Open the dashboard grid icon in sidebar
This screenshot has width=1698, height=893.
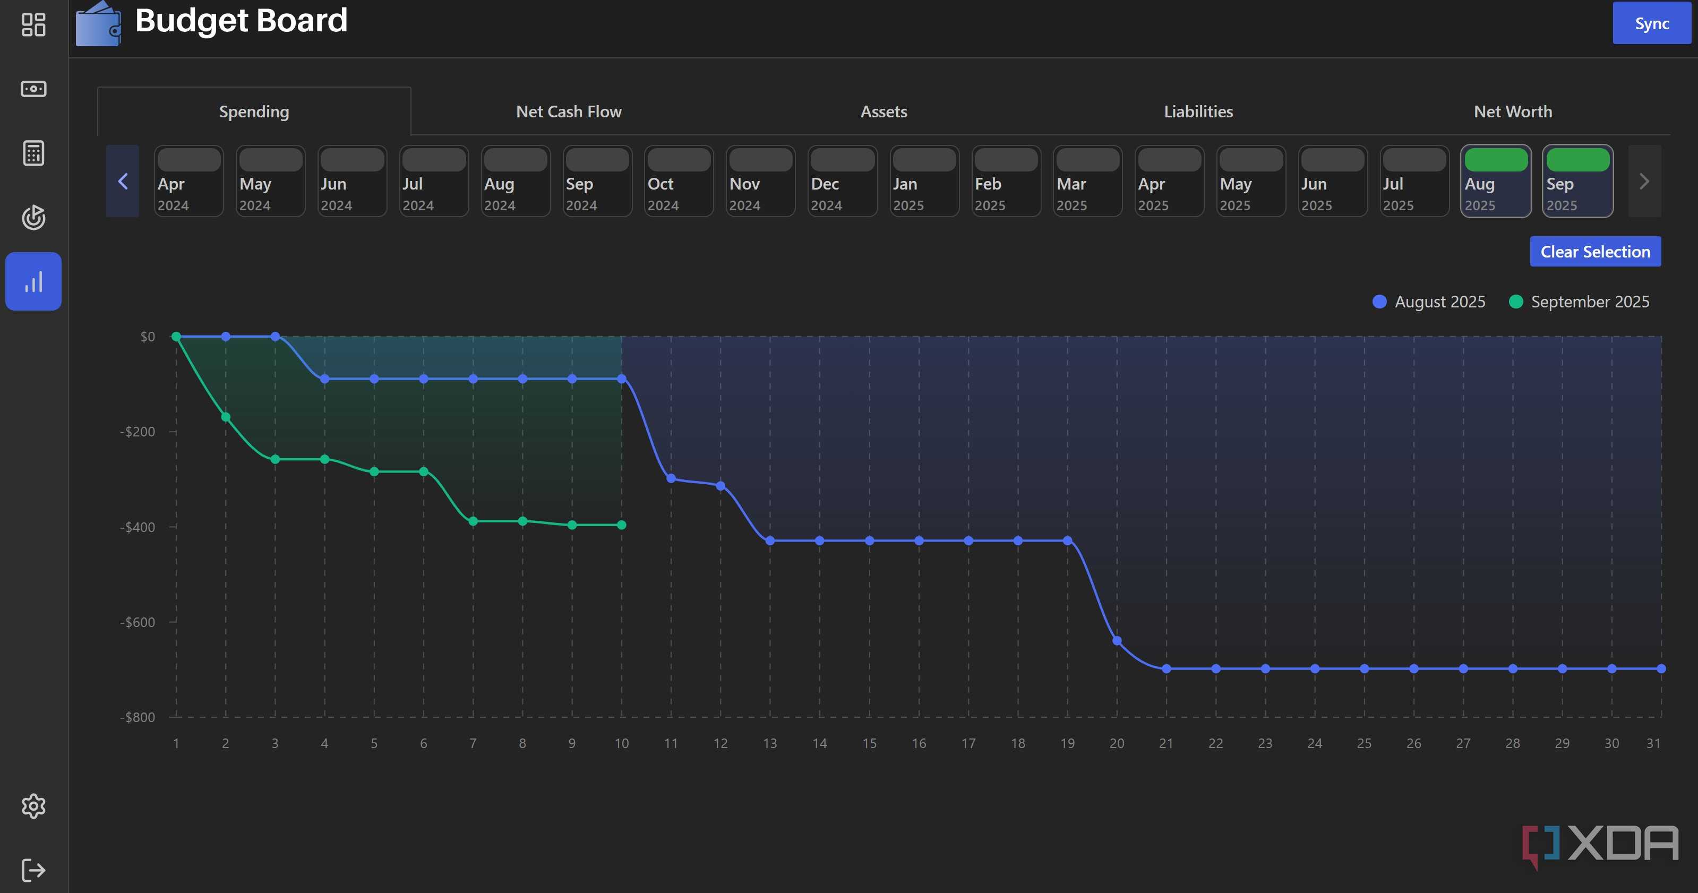click(33, 24)
